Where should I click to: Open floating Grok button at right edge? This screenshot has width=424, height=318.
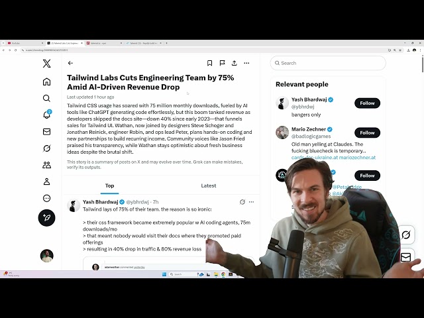(406, 235)
